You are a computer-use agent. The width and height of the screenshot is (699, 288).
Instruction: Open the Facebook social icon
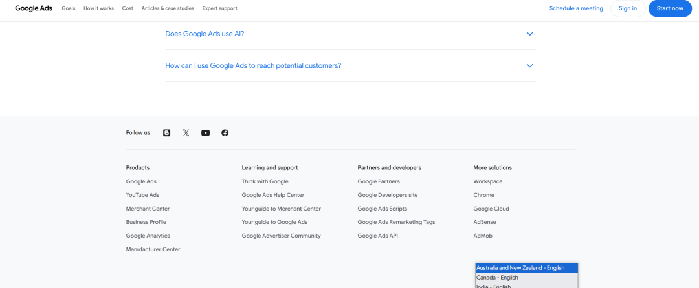click(225, 133)
